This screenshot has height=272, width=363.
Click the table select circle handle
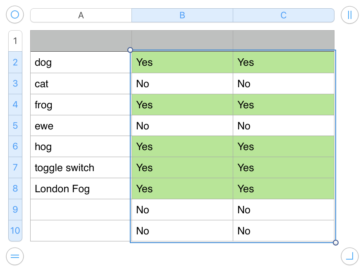[15, 15]
